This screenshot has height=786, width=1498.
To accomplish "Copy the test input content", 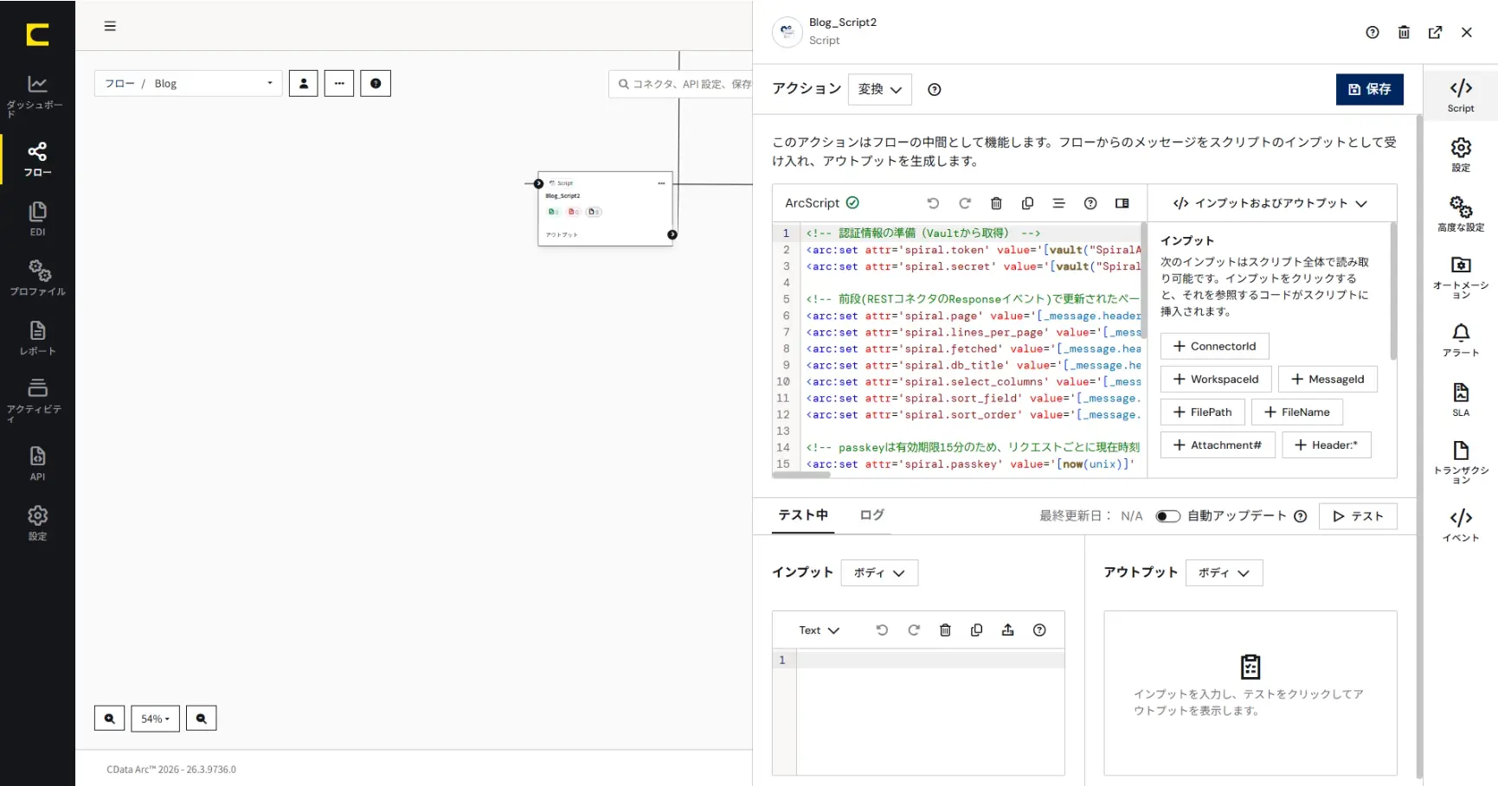I will (976, 630).
